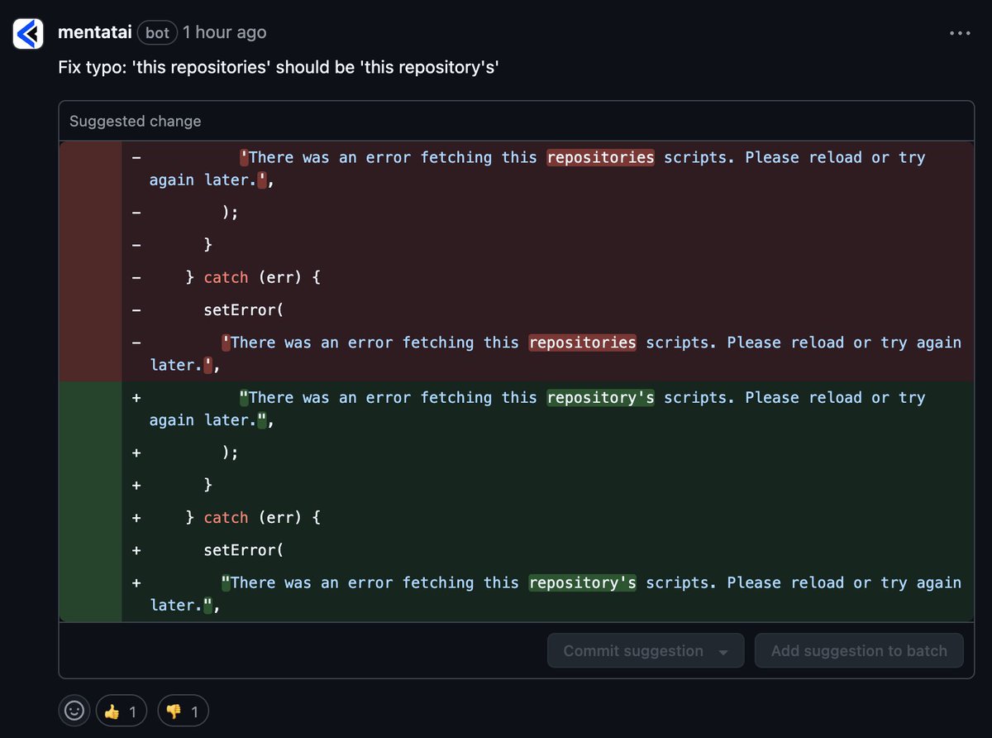The width and height of the screenshot is (992, 738).
Task: Click the bot label badge
Action: point(157,33)
